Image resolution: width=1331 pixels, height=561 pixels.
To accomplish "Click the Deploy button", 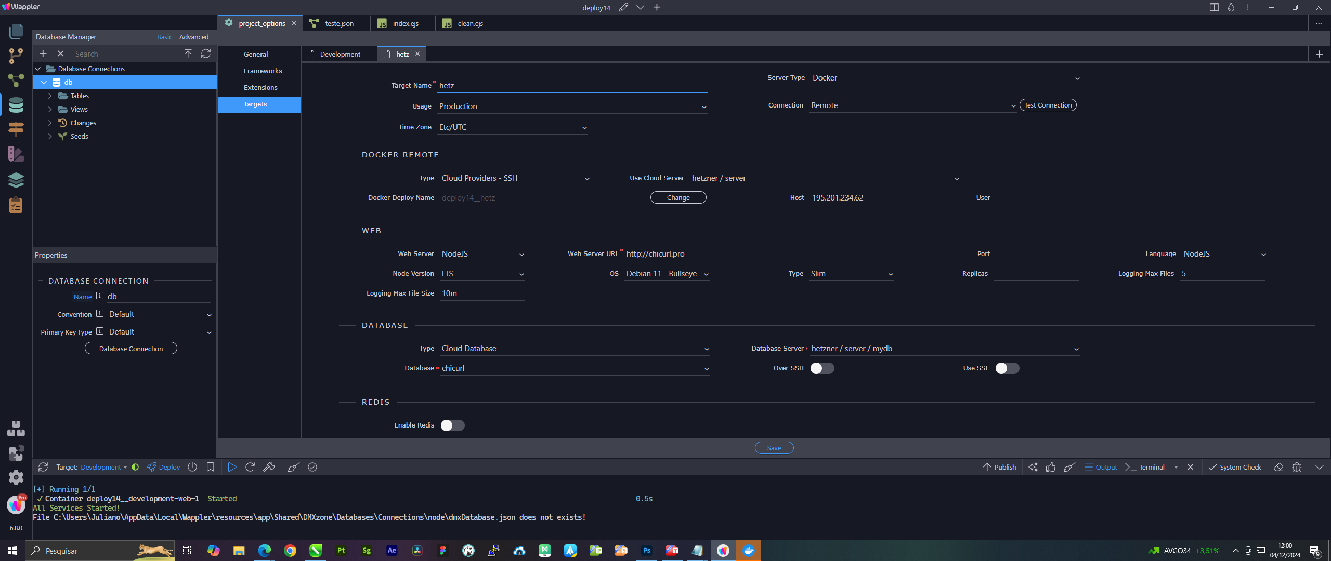I will 164,467.
